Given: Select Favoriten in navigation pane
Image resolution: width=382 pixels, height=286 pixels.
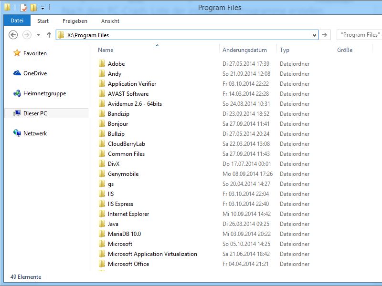Looking at the screenshot, I should coord(35,53).
